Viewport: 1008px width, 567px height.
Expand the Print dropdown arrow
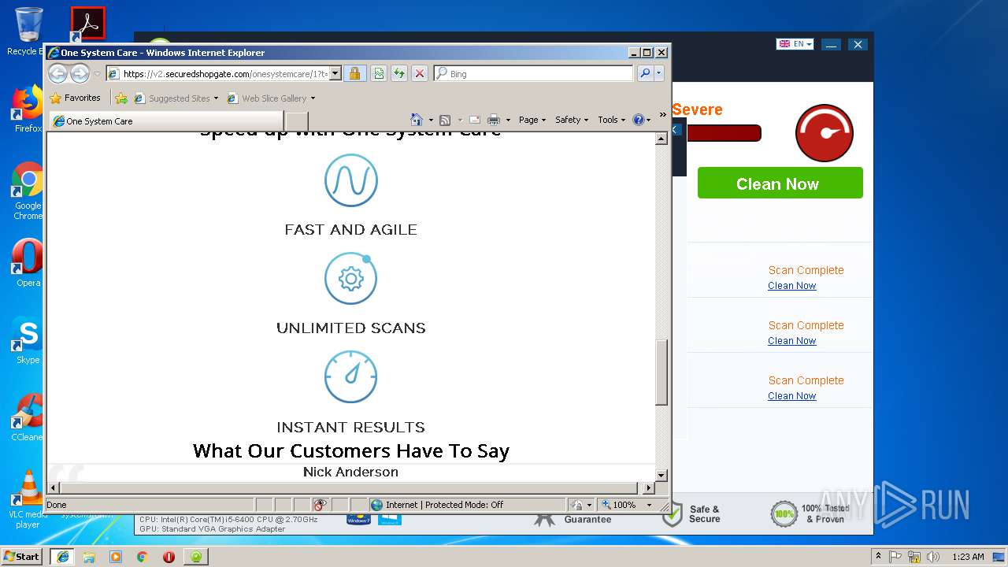(x=508, y=120)
